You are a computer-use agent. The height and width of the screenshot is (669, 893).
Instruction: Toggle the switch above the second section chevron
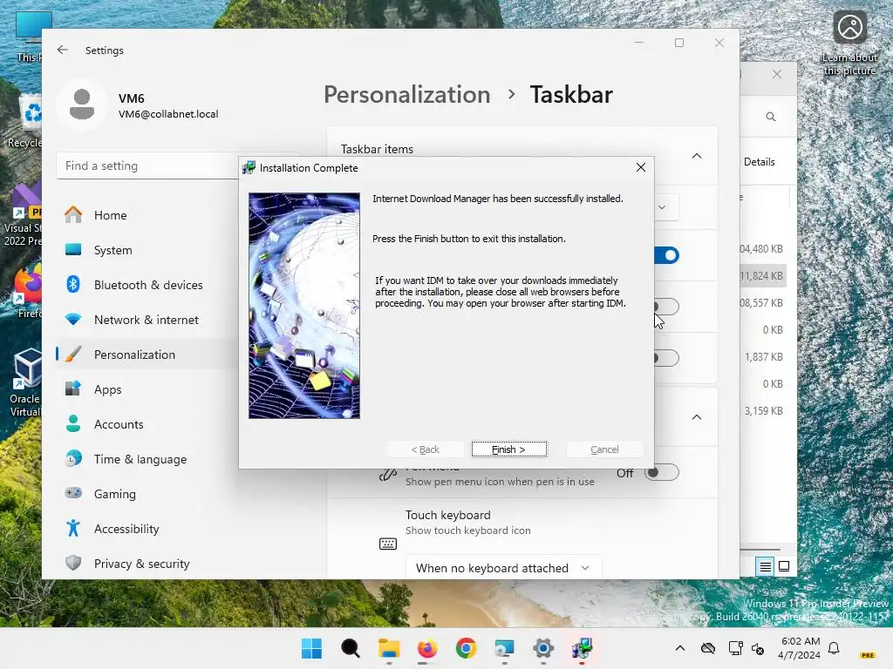click(666, 358)
